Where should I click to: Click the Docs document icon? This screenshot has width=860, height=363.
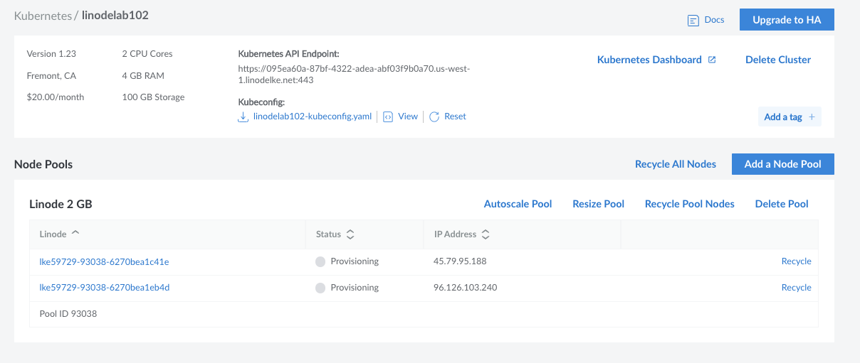click(x=693, y=21)
